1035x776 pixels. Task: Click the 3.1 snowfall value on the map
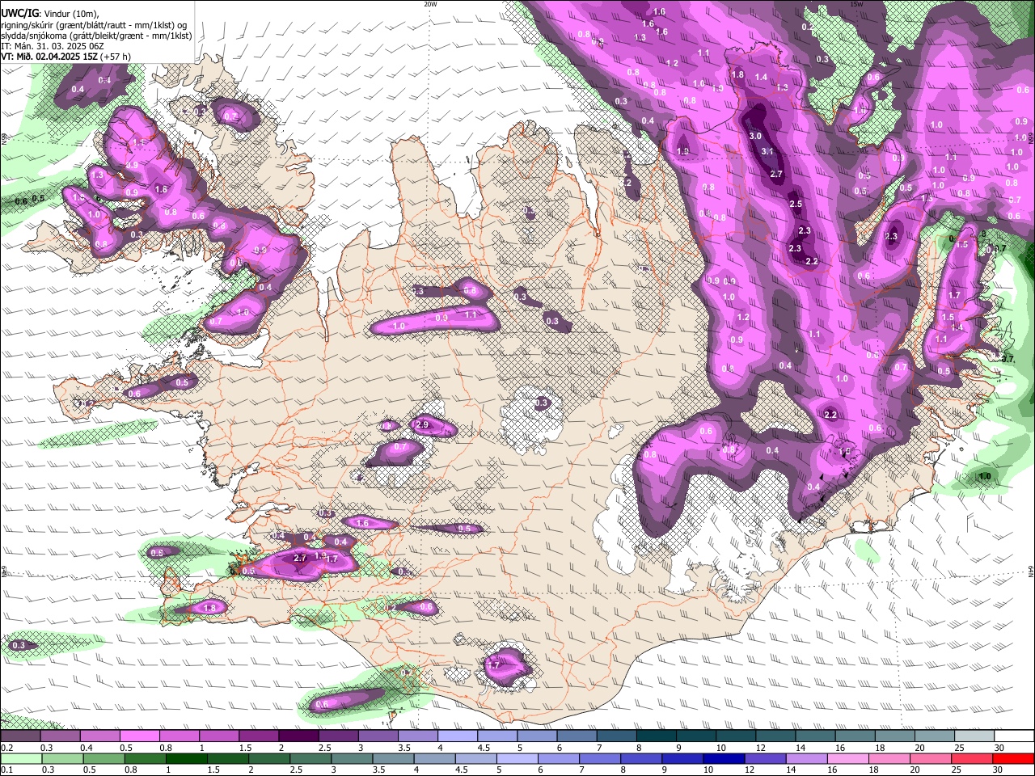[767, 151]
